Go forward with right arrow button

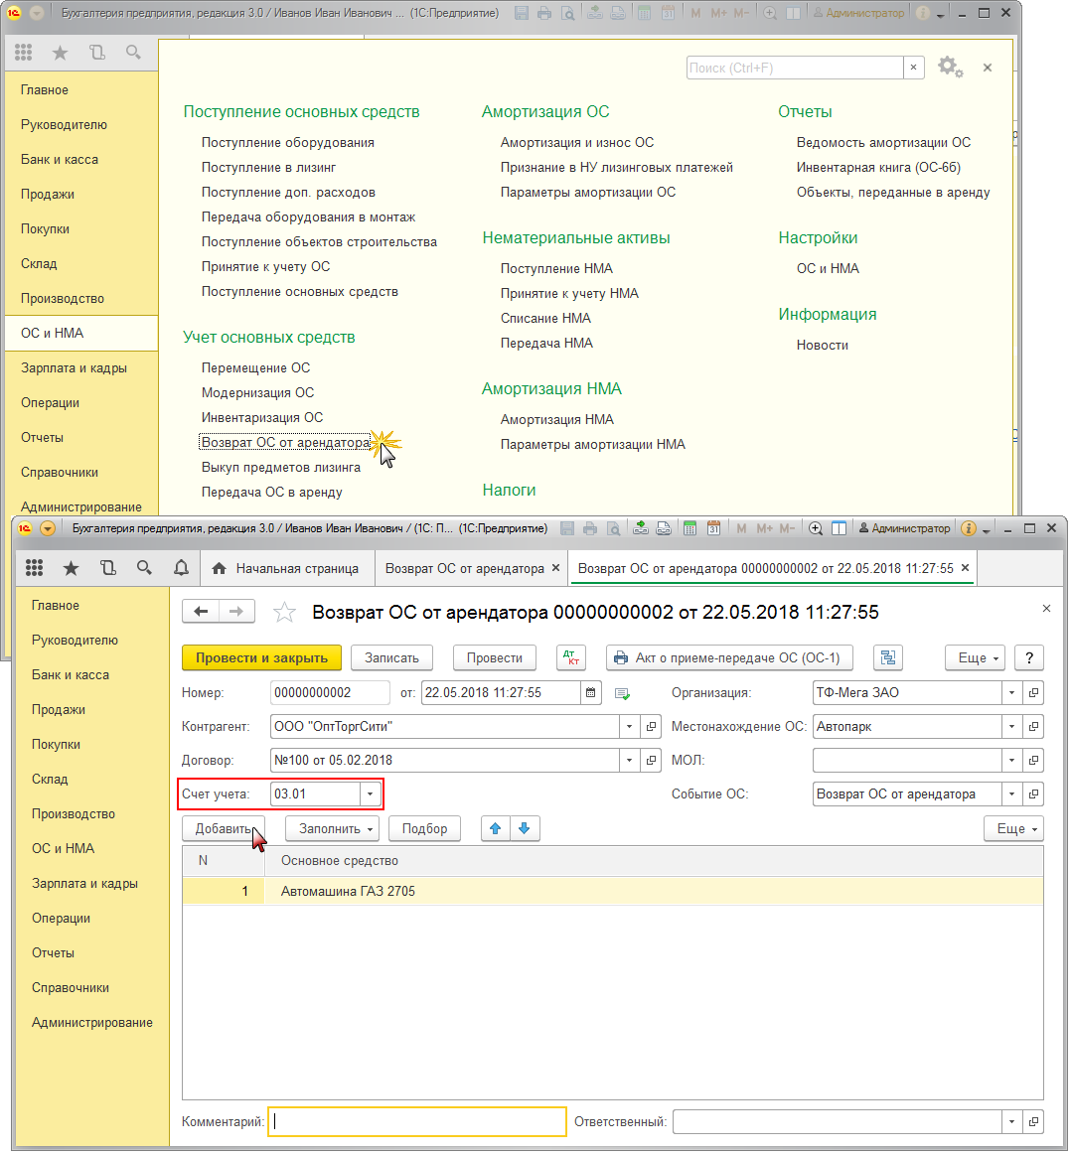[x=236, y=612]
